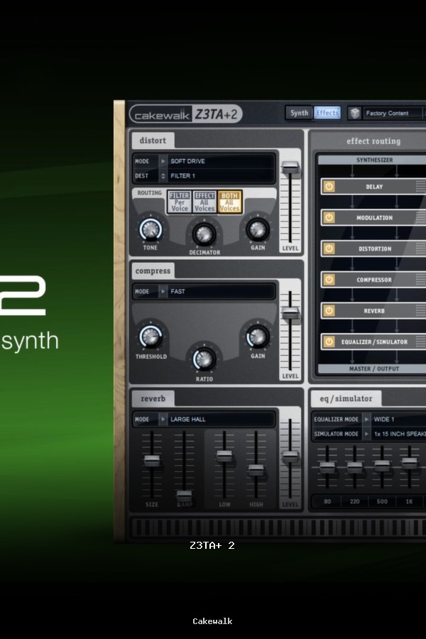The height and width of the screenshot is (639, 426).
Task: Click the DISTORTION routing block
Action: tap(373, 248)
